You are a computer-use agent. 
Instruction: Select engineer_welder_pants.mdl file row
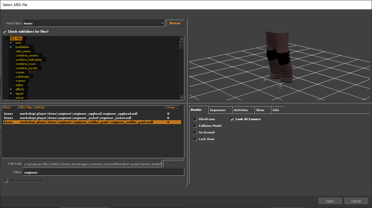pos(92,122)
